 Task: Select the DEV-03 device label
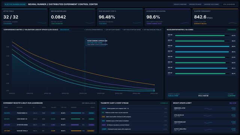pos(170,51)
